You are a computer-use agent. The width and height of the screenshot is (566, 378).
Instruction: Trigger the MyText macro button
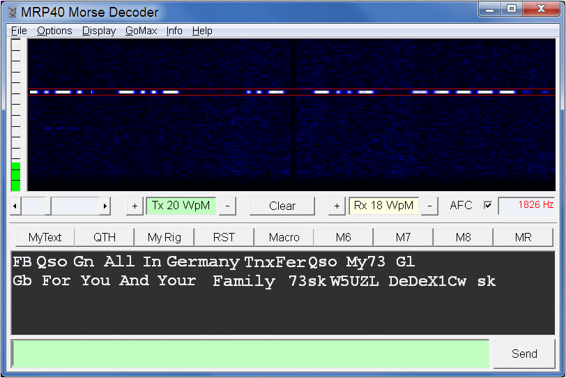tap(45, 237)
